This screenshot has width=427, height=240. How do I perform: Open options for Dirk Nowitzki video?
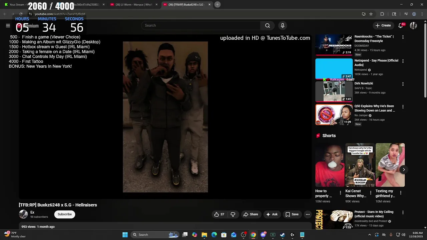(x=403, y=84)
